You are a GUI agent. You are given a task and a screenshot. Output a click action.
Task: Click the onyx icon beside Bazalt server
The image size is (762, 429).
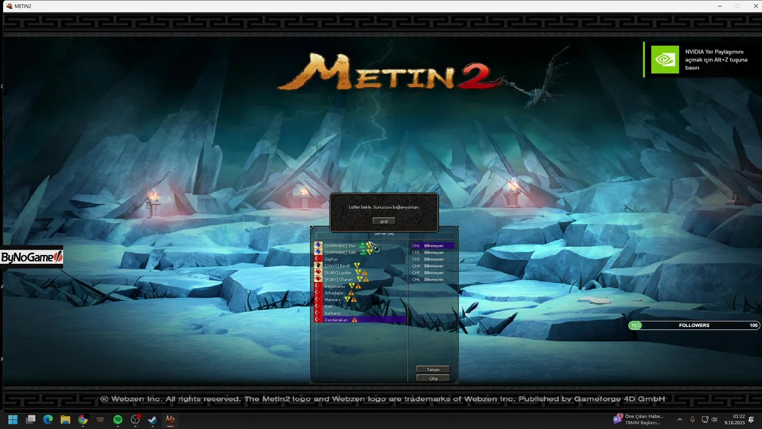point(318,266)
